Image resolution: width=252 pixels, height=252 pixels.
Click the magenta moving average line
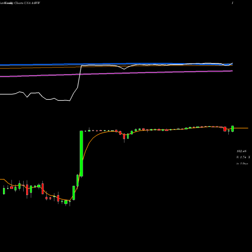click(116, 74)
